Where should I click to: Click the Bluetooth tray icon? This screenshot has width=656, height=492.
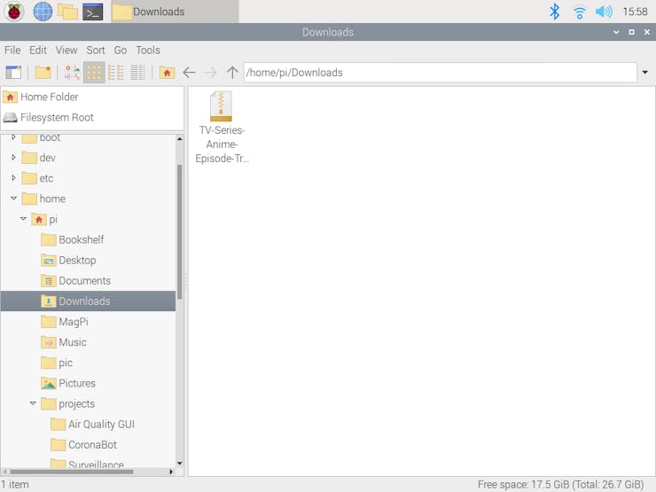554,12
